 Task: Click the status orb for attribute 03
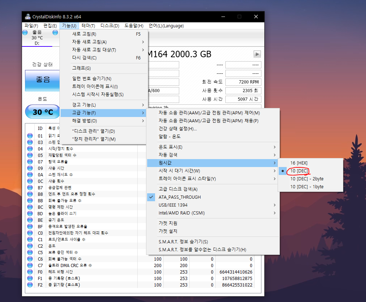pyautogui.click(x=30, y=142)
